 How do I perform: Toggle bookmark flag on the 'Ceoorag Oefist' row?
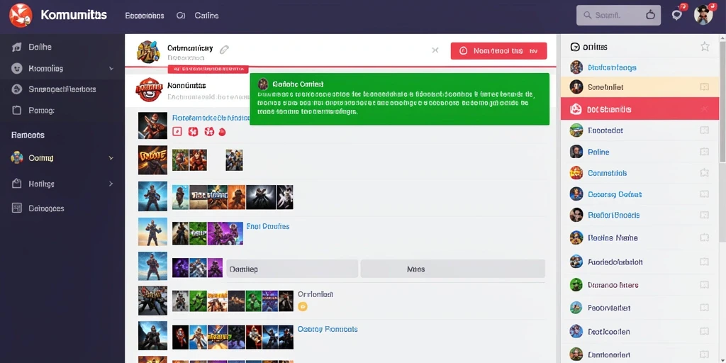point(704,194)
